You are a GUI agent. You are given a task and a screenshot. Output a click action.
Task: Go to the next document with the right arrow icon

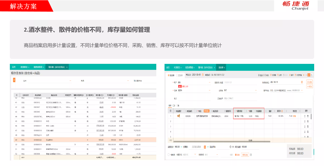point(306,75)
